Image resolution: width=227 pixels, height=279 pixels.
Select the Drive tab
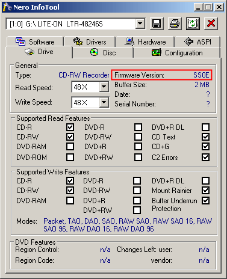click(39, 52)
